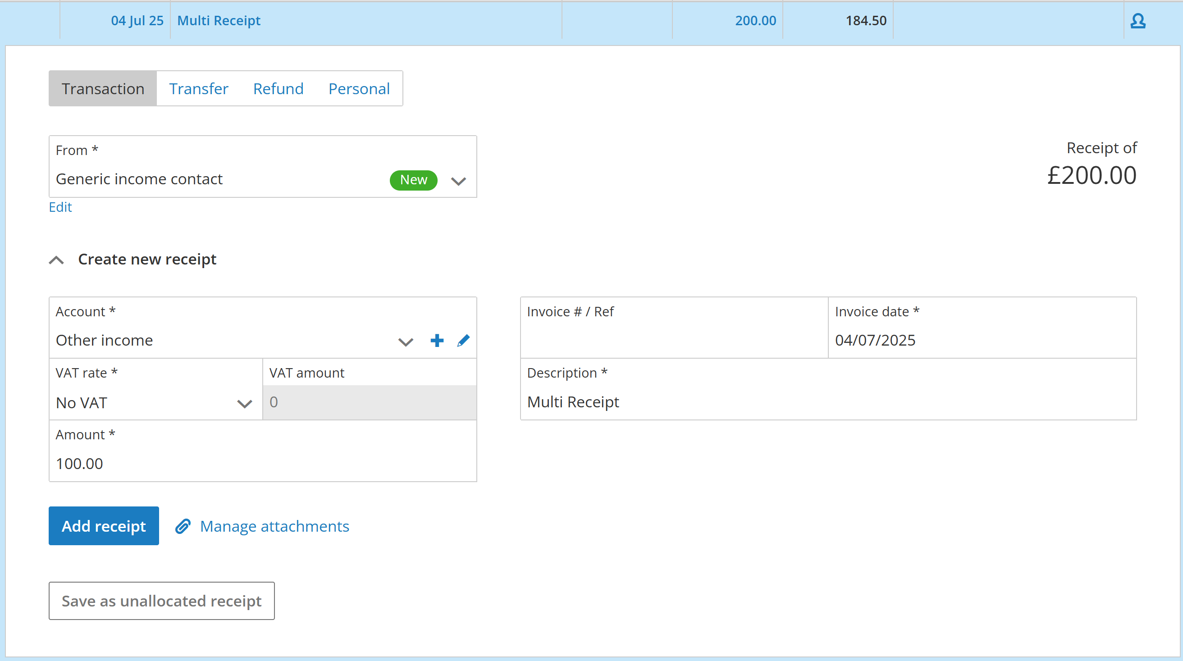Click the Invoice date field
This screenshot has width=1183, height=661.
click(x=982, y=340)
